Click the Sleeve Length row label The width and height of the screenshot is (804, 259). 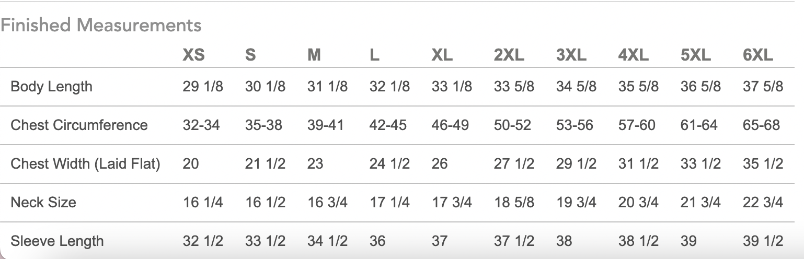(57, 241)
